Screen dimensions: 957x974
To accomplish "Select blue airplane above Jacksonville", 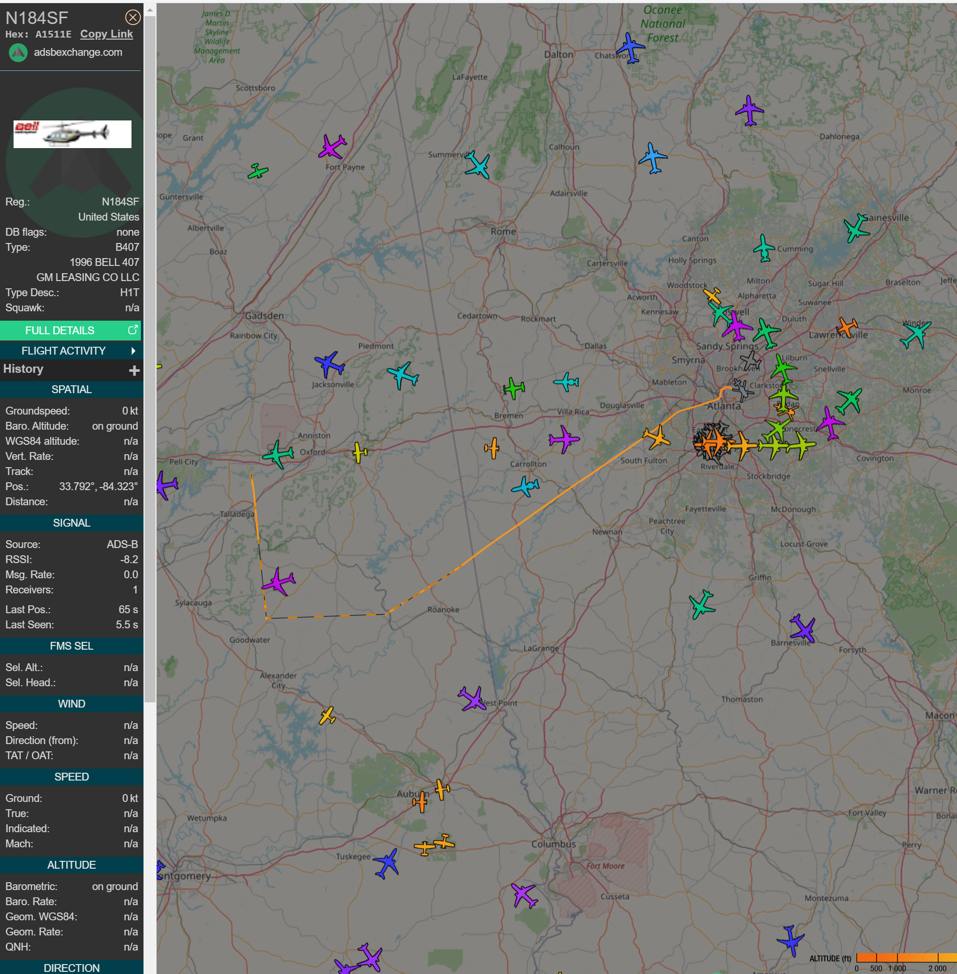I will tap(329, 364).
